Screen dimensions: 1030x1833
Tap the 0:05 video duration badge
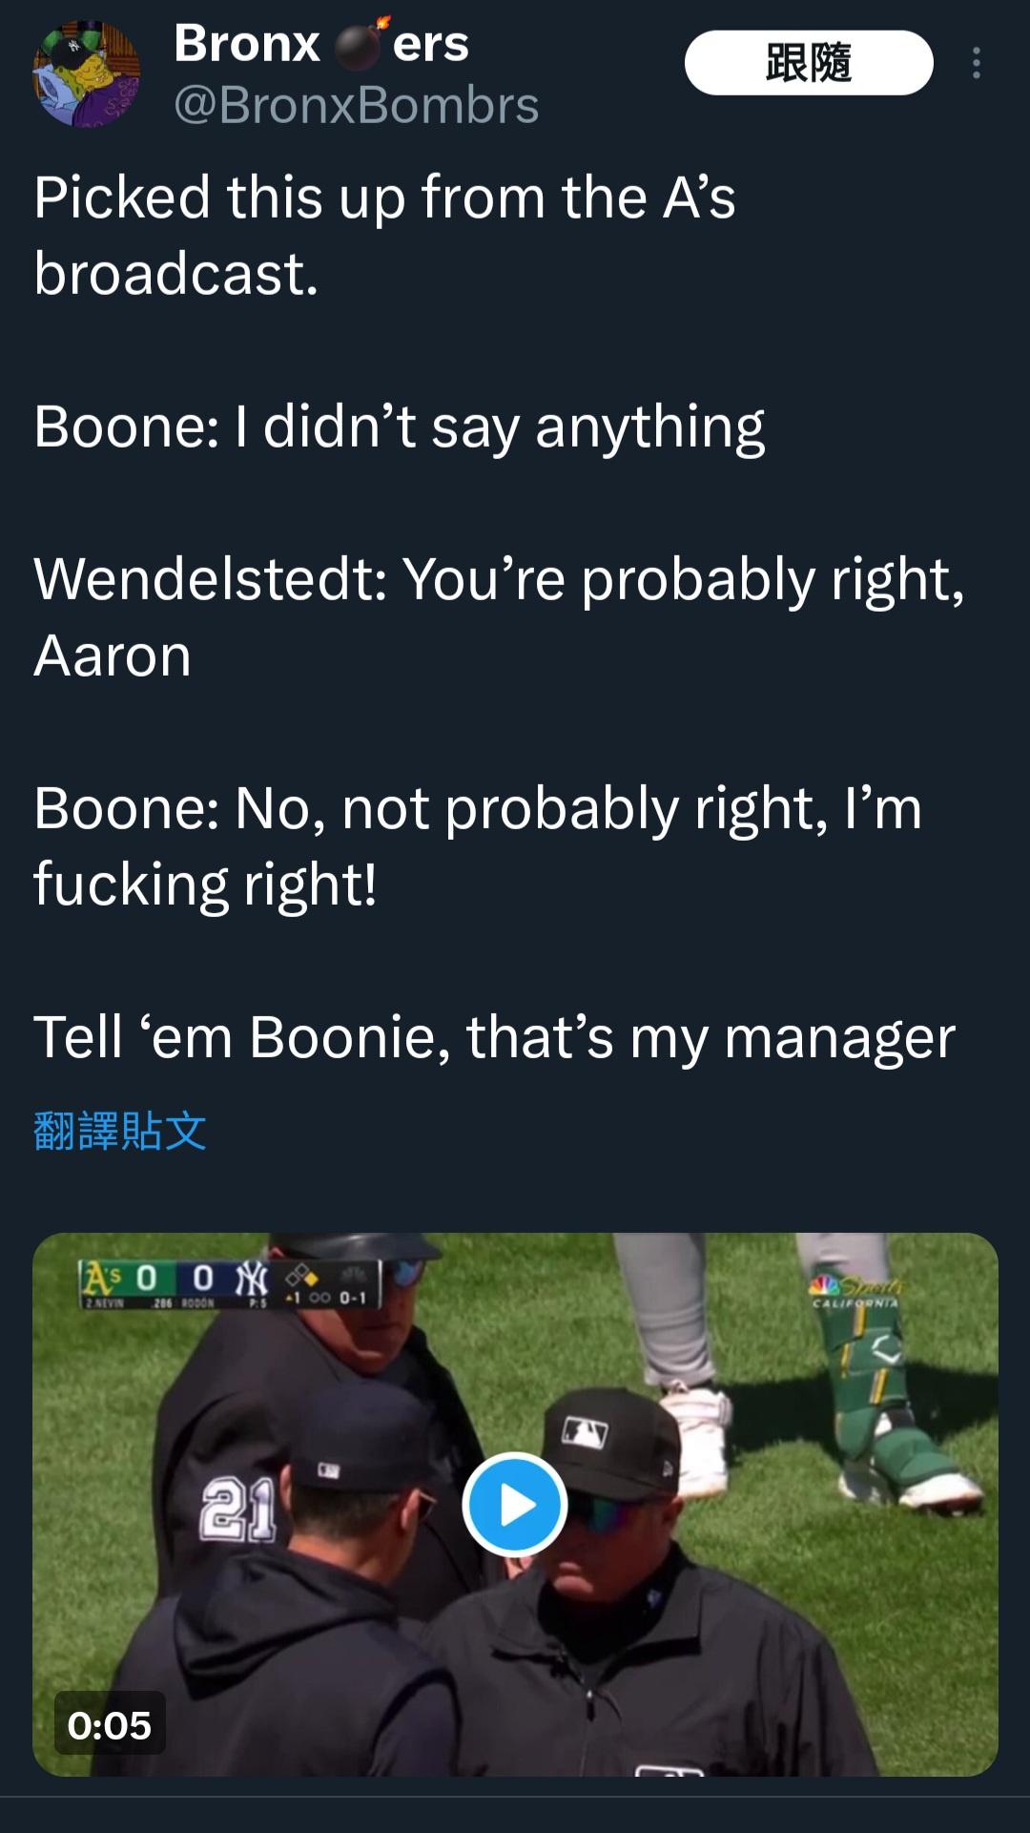click(110, 1724)
